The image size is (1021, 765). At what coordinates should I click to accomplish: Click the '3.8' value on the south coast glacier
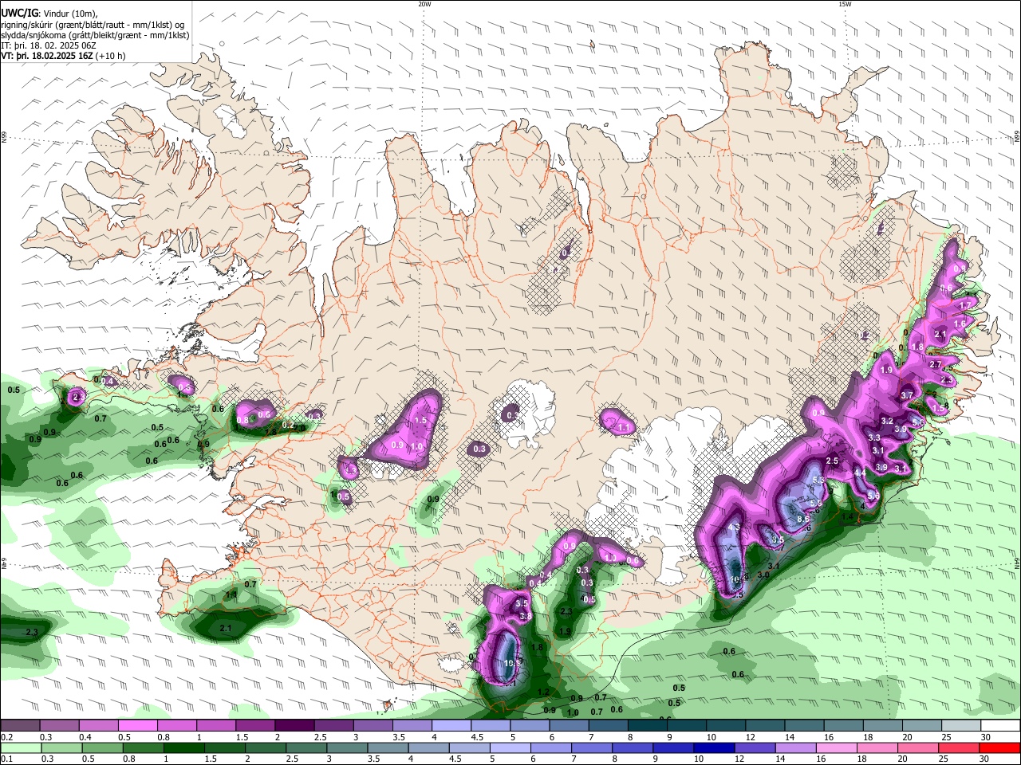tap(526, 616)
